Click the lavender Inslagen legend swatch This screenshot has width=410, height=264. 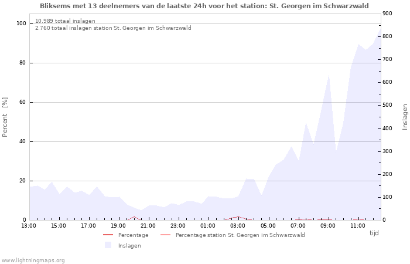[x=108, y=245]
